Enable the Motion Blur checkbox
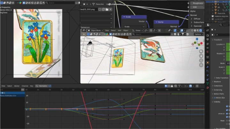230x129 pixels. point(214,98)
